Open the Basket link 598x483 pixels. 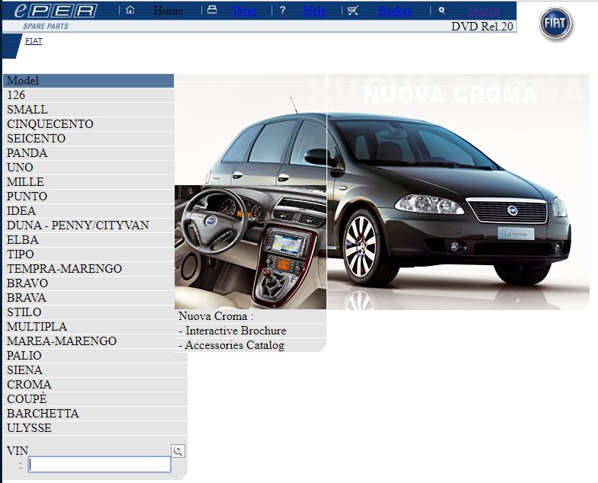coord(394,11)
